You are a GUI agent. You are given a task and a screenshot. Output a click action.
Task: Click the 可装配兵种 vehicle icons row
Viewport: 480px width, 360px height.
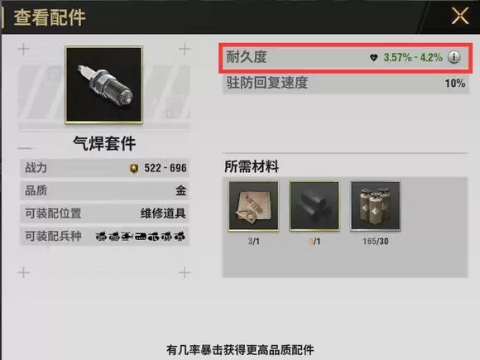click(140, 236)
